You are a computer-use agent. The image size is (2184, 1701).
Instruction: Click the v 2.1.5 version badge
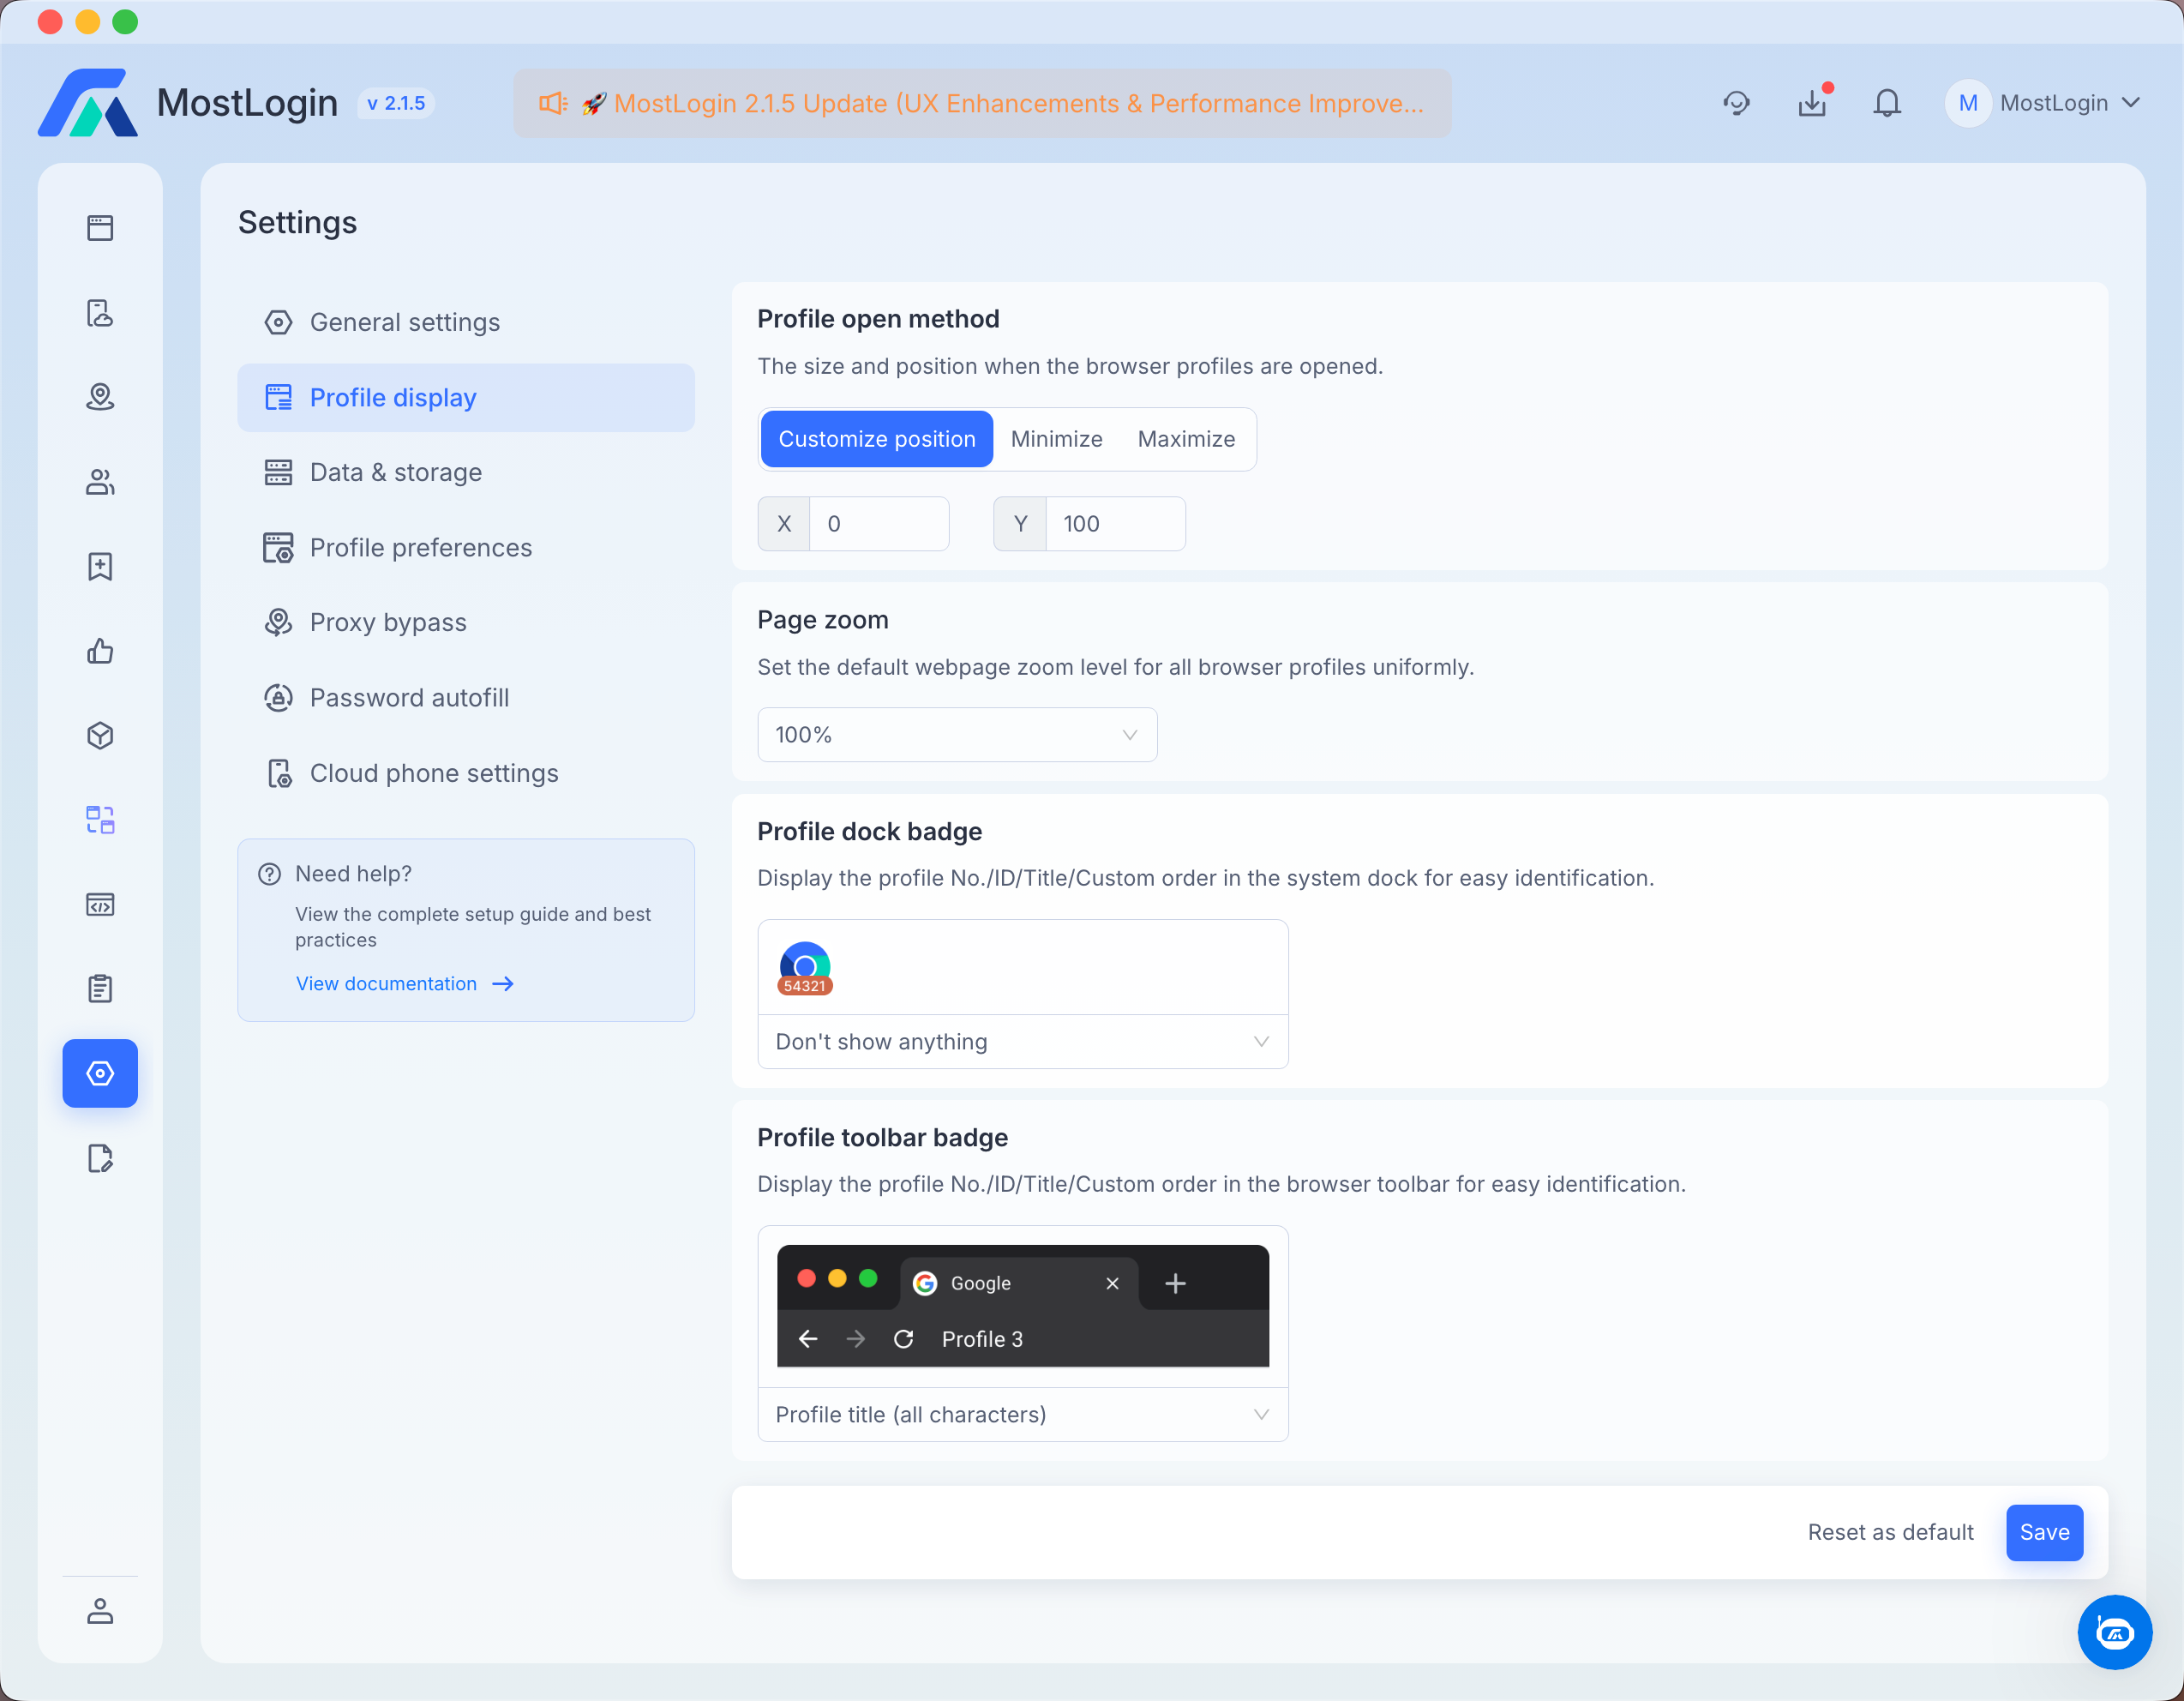tap(396, 103)
